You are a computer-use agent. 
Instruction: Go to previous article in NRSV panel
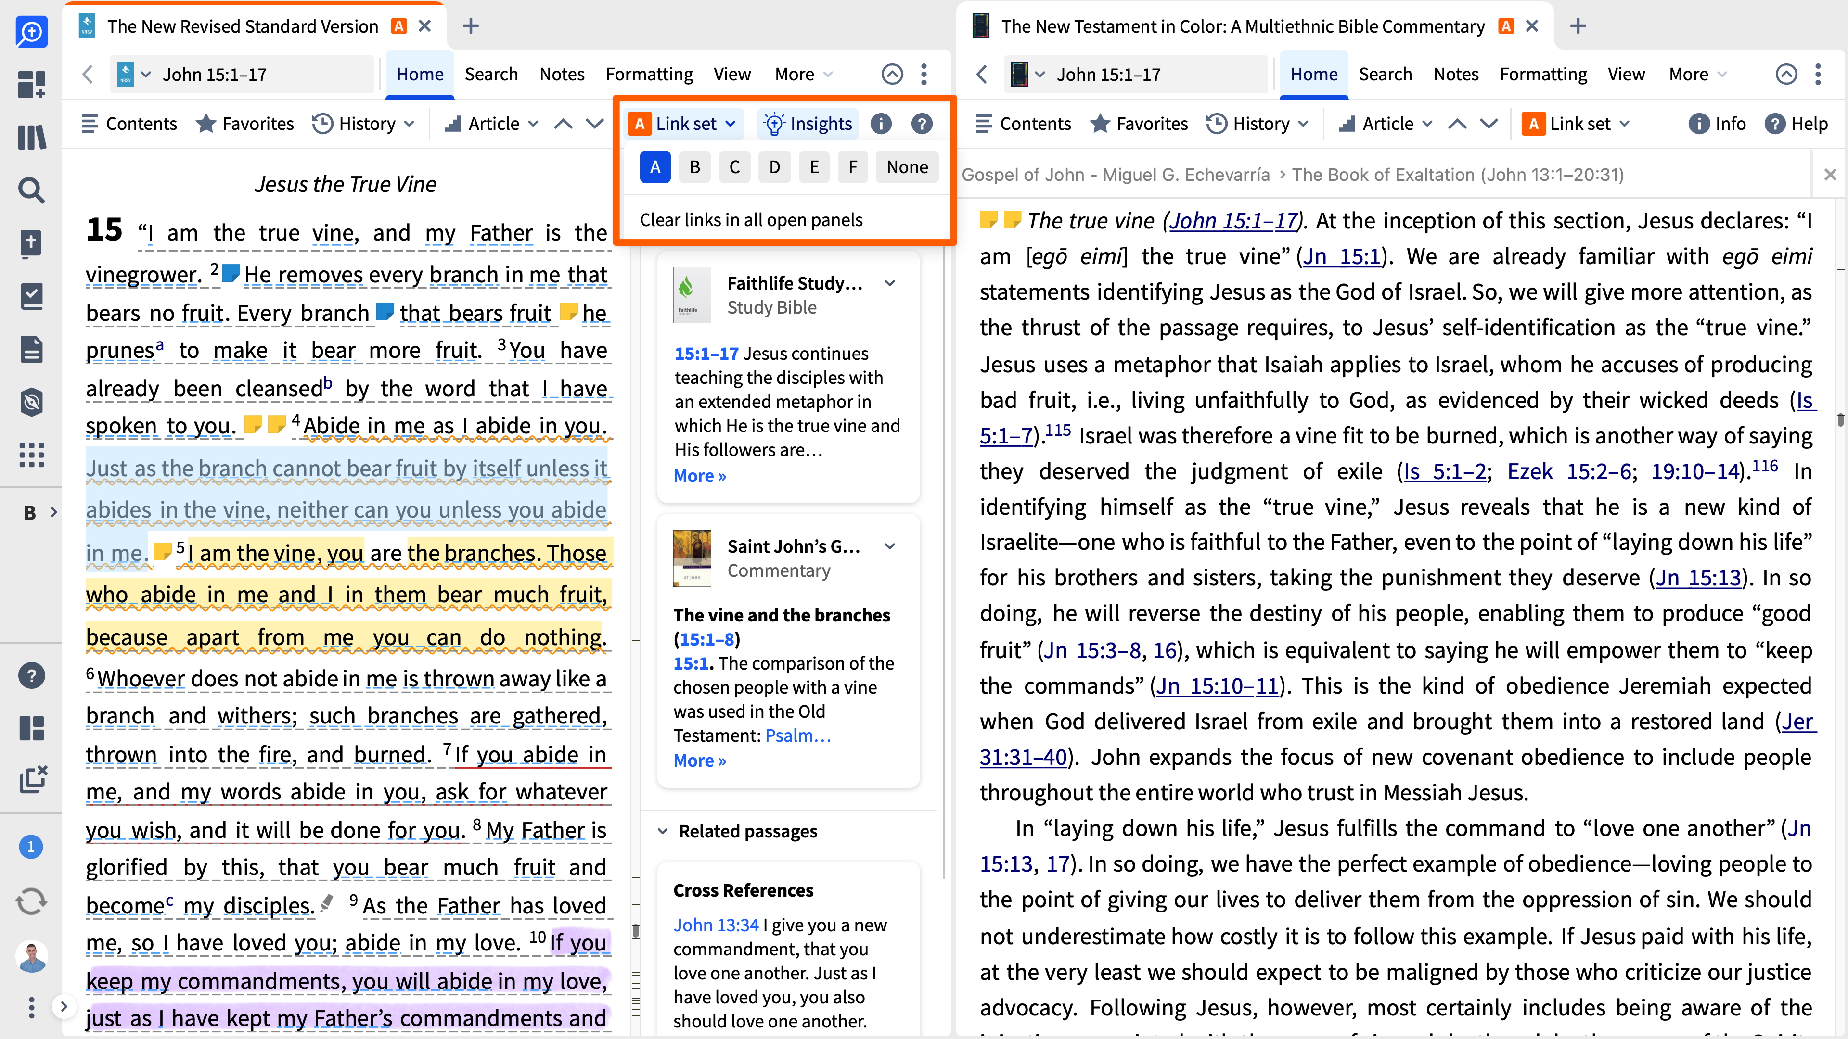(x=563, y=124)
